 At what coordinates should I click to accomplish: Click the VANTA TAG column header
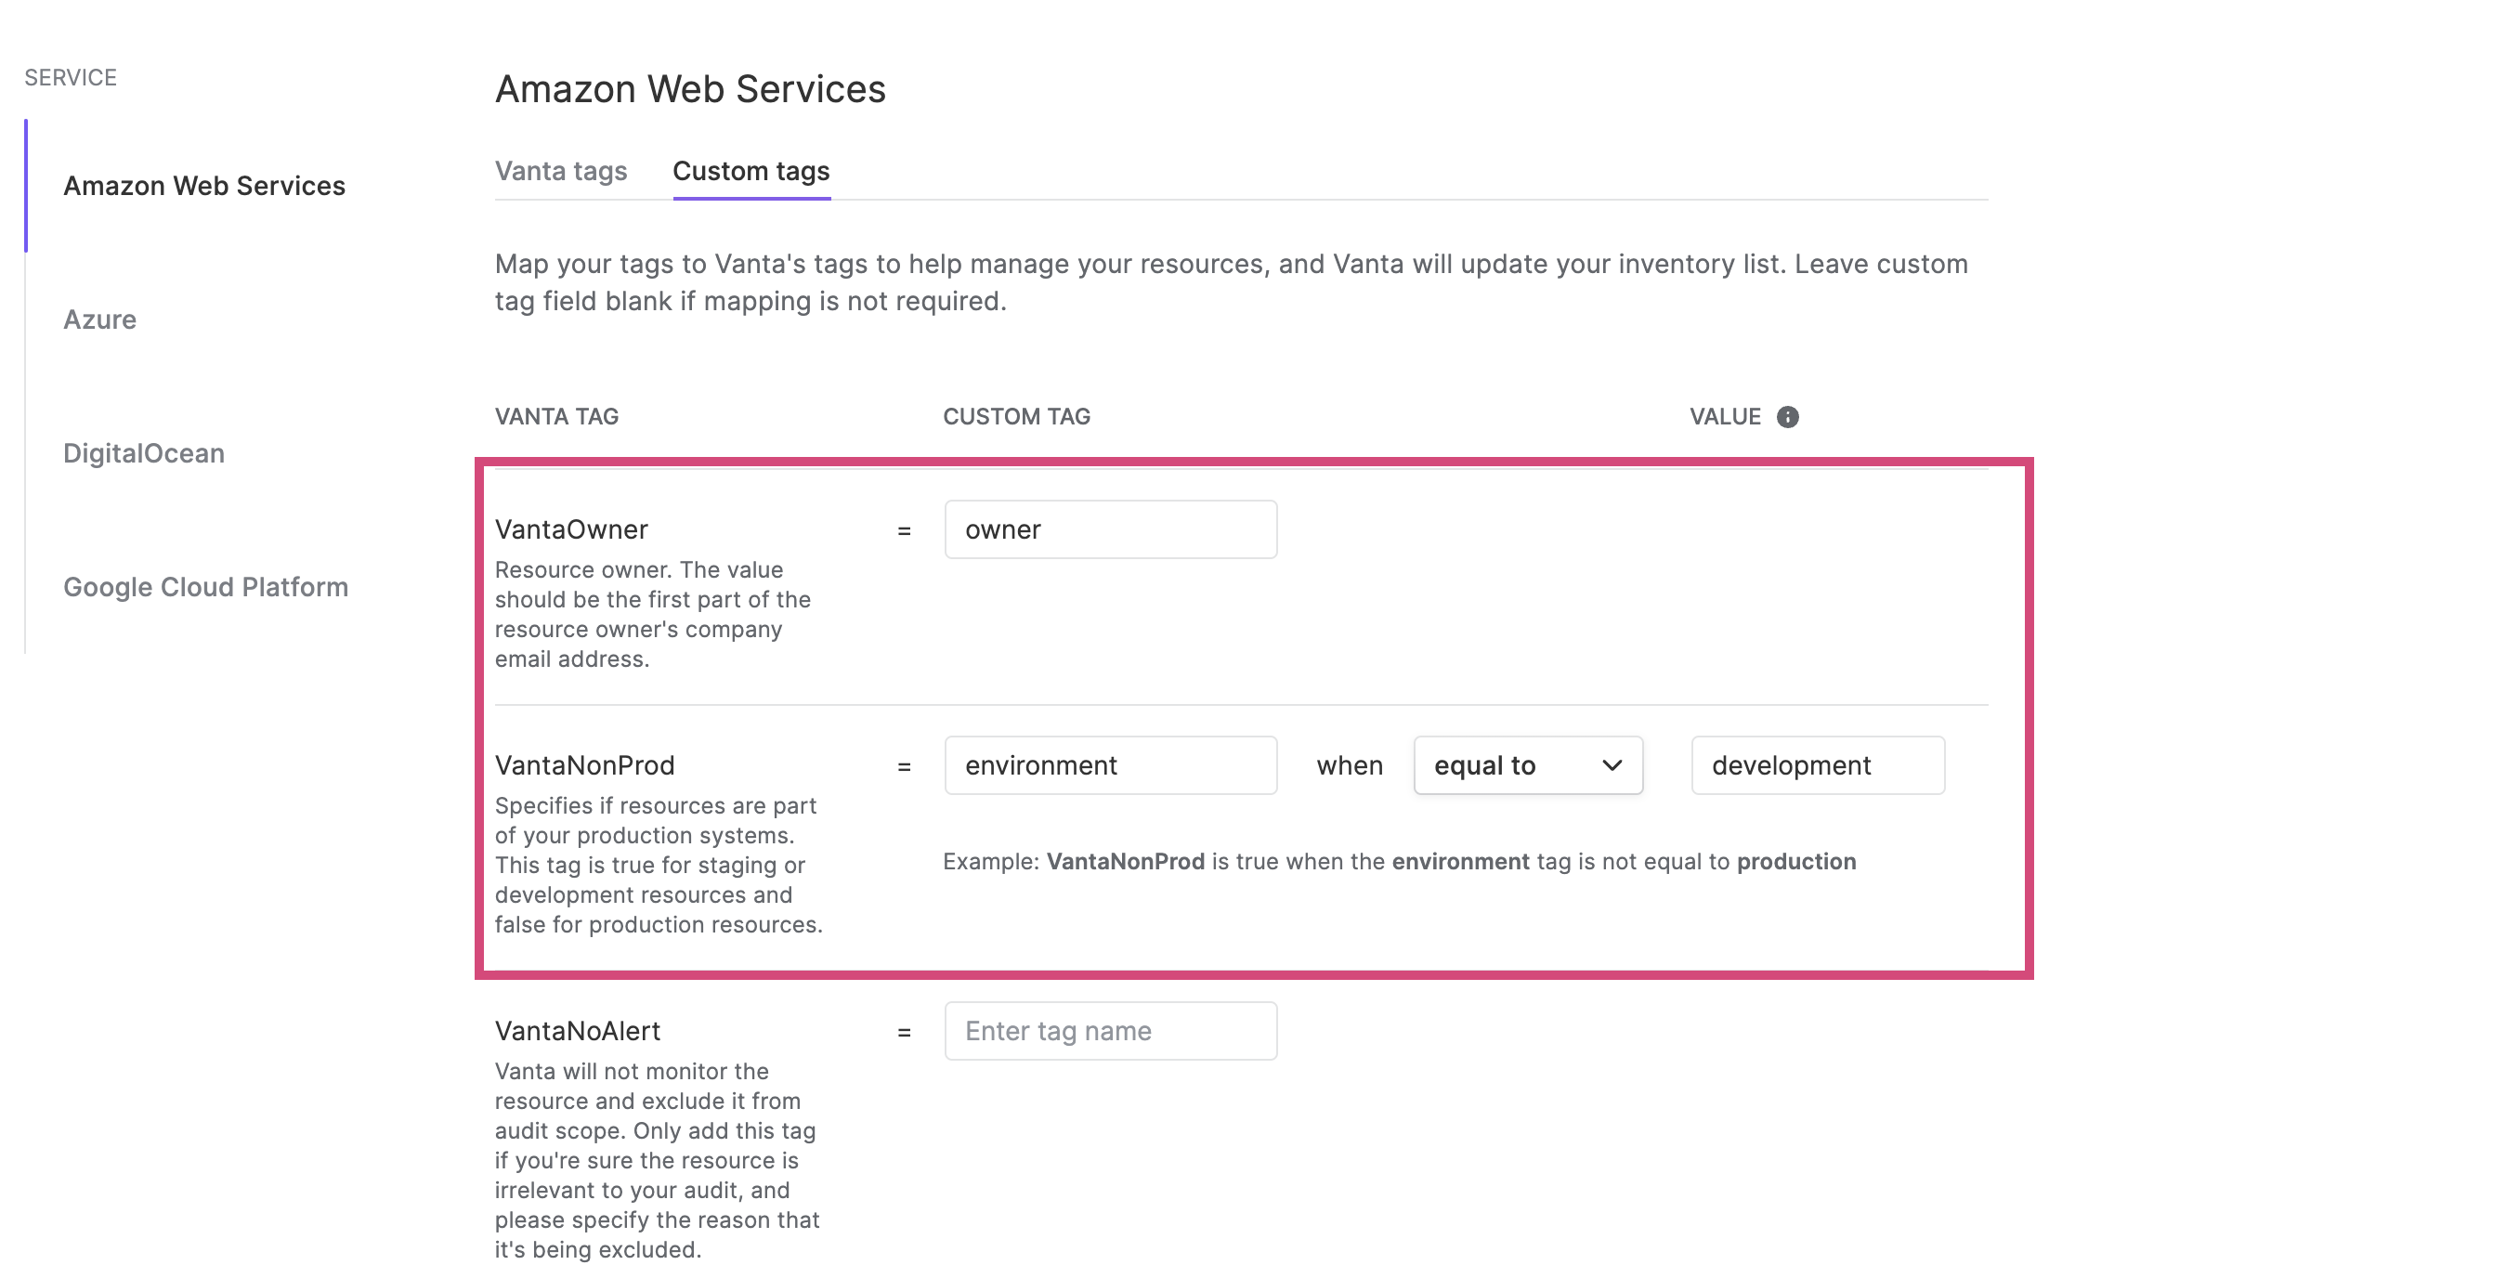556,416
